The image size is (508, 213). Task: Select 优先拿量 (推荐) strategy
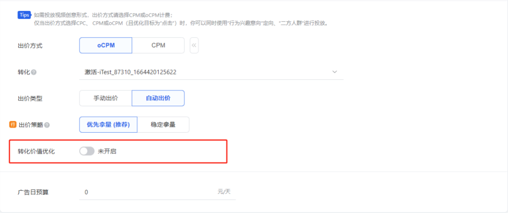point(108,125)
